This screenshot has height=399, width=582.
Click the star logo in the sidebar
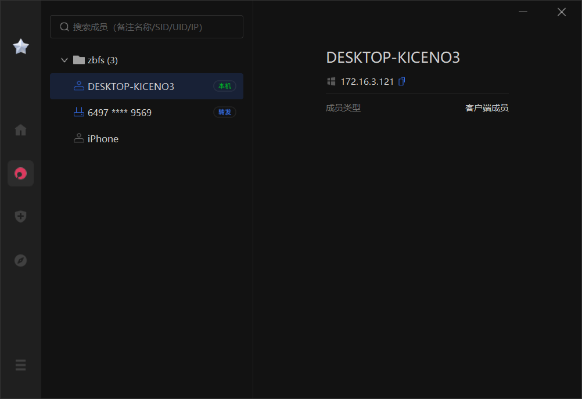coord(21,46)
